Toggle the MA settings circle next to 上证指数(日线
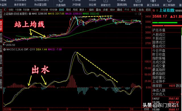Image resolution: width=182 pixels, height=111 pixels. pos(30,14)
